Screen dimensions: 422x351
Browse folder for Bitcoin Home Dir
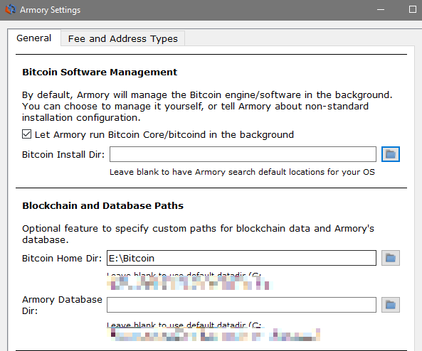(x=391, y=258)
